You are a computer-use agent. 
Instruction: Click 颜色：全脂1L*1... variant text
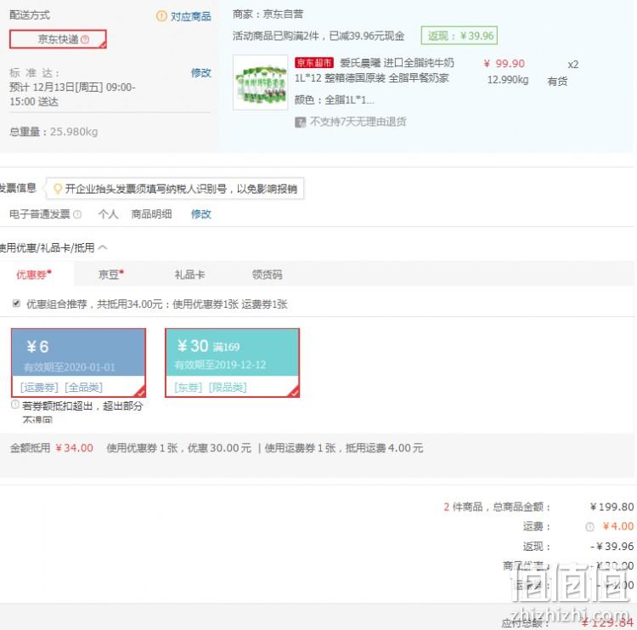pos(334,99)
